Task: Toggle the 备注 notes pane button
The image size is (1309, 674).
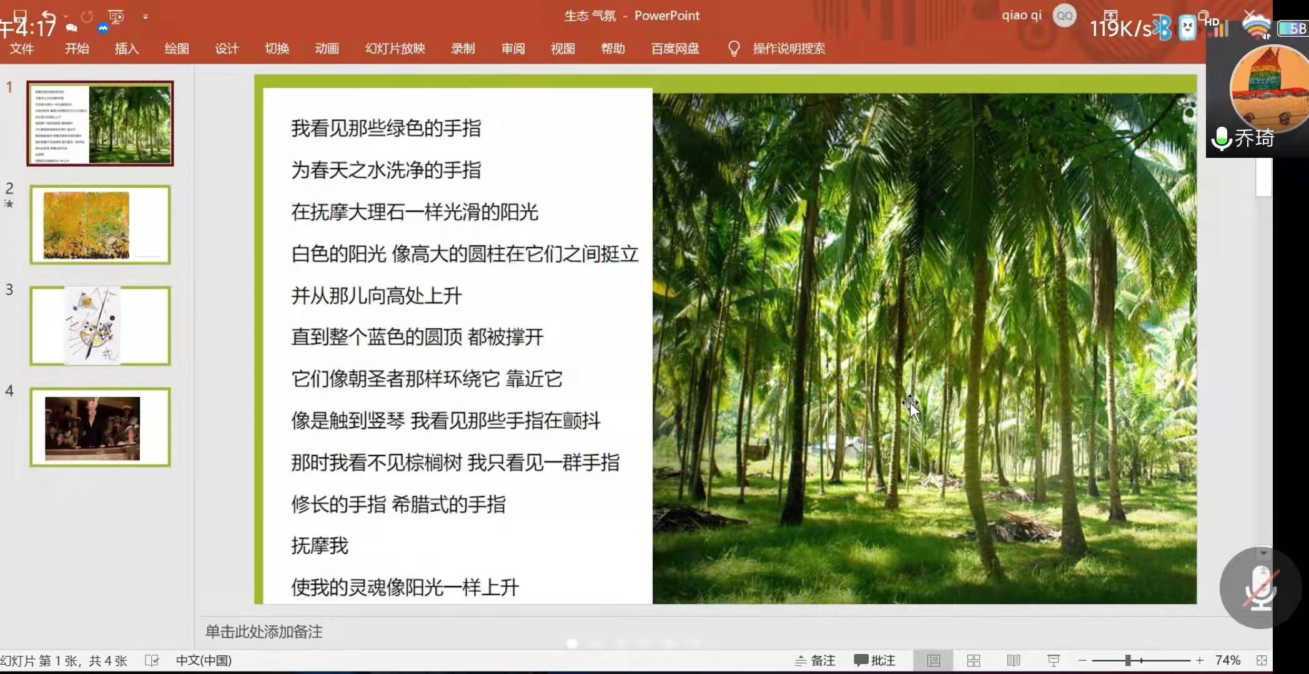Action: pyautogui.click(x=815, y=660)
